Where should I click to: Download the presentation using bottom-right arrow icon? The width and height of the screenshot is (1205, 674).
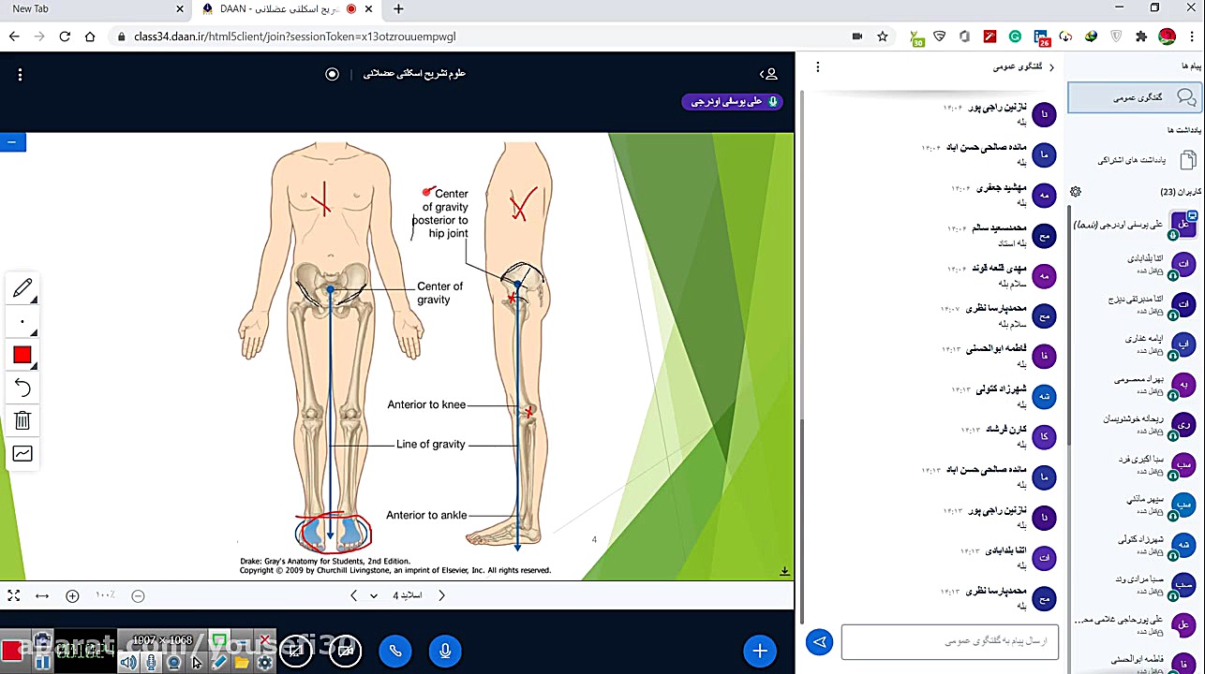784,571
